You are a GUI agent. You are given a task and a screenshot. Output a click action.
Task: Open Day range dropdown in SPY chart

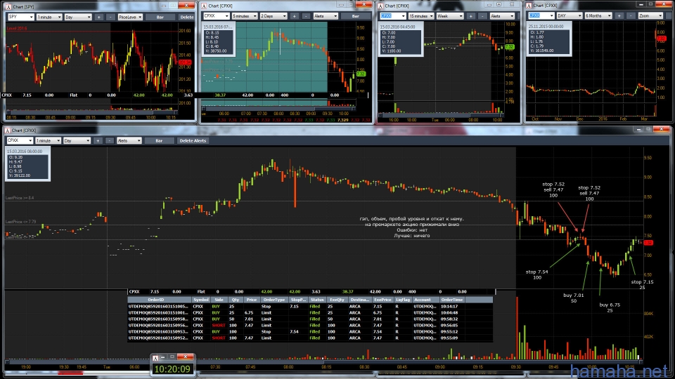point(78,17)
